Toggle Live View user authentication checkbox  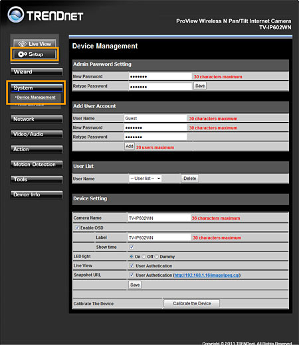click(132, 266)
